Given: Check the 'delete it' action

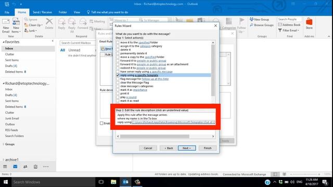Looking at the screenshot, I should (x=118, y=50).
